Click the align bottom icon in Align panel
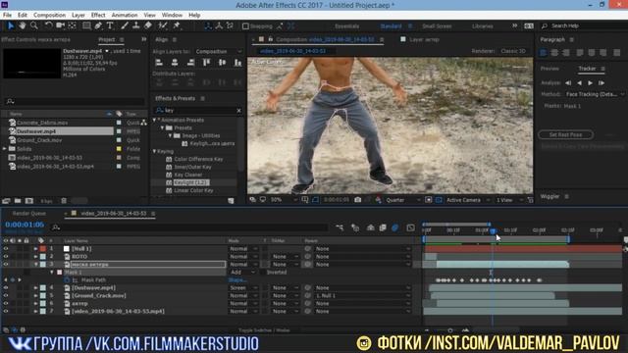This screenshot has width=628, height=353. point(237,63)
